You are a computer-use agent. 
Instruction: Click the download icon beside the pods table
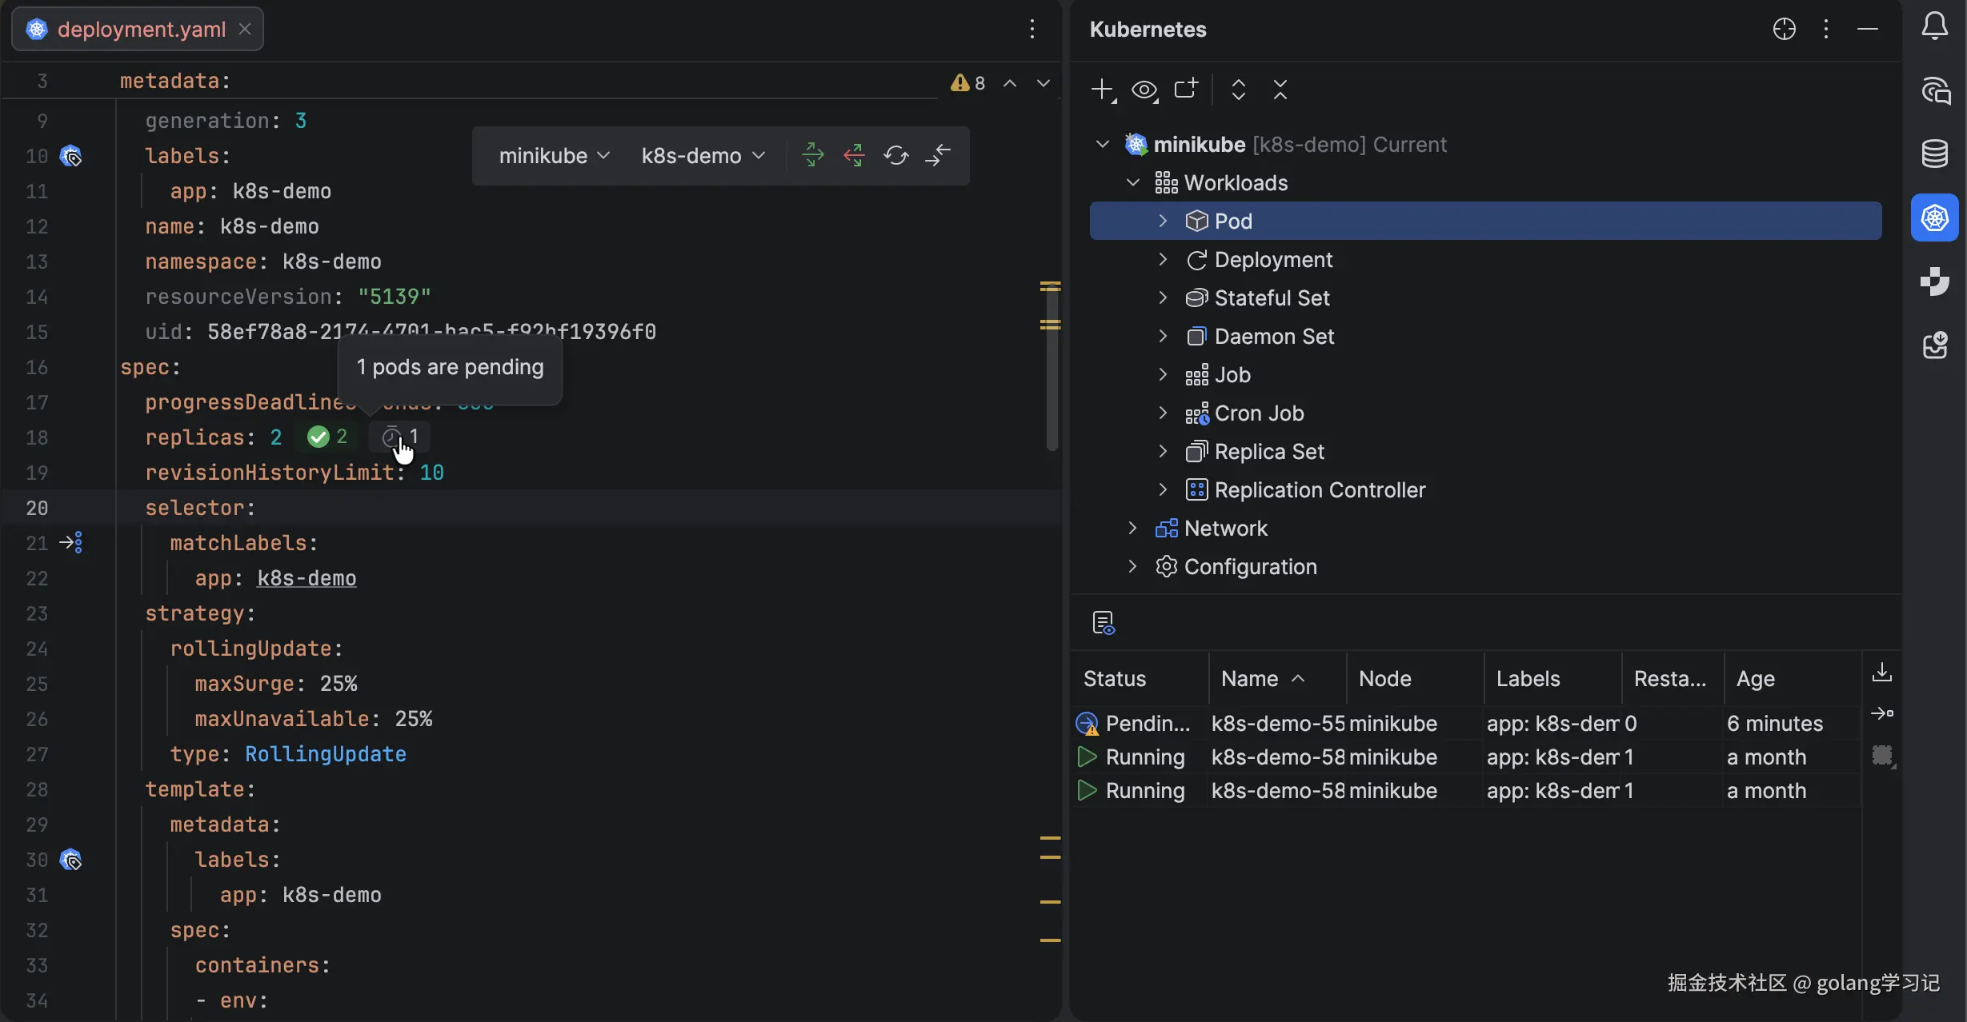coord(1882,673)
